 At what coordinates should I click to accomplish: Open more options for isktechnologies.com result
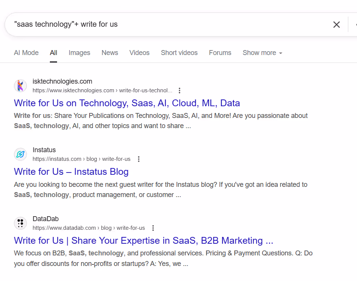coord(179,90)
